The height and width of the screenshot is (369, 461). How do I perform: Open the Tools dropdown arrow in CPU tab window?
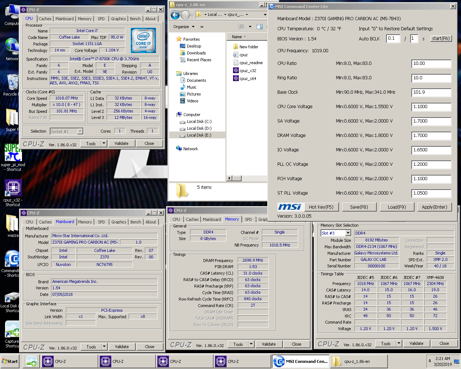pyautogui.click(x=104, y=143)
